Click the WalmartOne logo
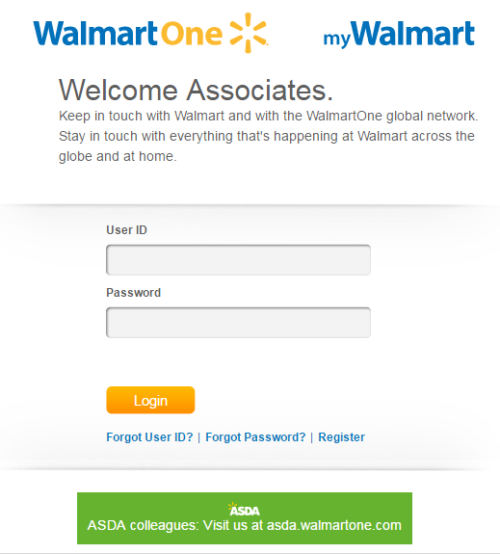This screenshot has height=554, width=500. [x=151, y=33]
